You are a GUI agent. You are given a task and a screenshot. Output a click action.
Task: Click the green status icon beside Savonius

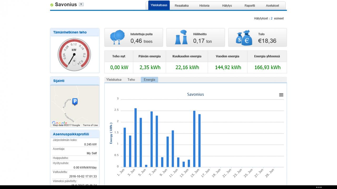(x=52, y=5)
